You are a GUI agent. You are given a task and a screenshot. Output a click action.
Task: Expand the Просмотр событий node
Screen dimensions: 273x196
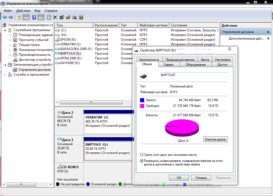tap(10, 40)
